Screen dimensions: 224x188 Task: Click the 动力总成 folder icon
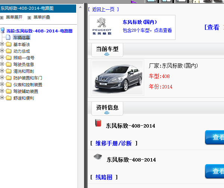click(x=9, y=51)
